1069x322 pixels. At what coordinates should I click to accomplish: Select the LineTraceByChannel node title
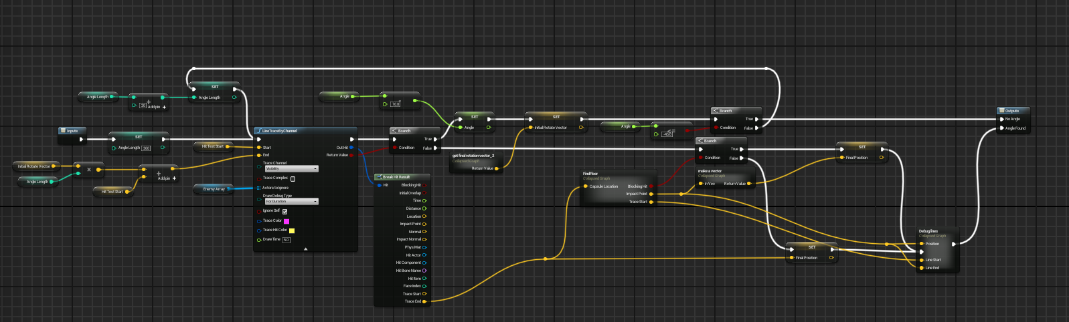click(x=279, y=131)
